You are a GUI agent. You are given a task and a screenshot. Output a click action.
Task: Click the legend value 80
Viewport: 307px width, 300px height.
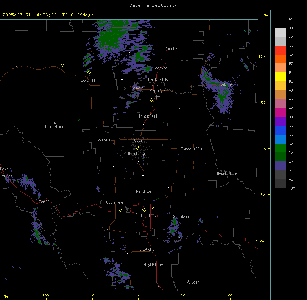click(x=291, y=28)
